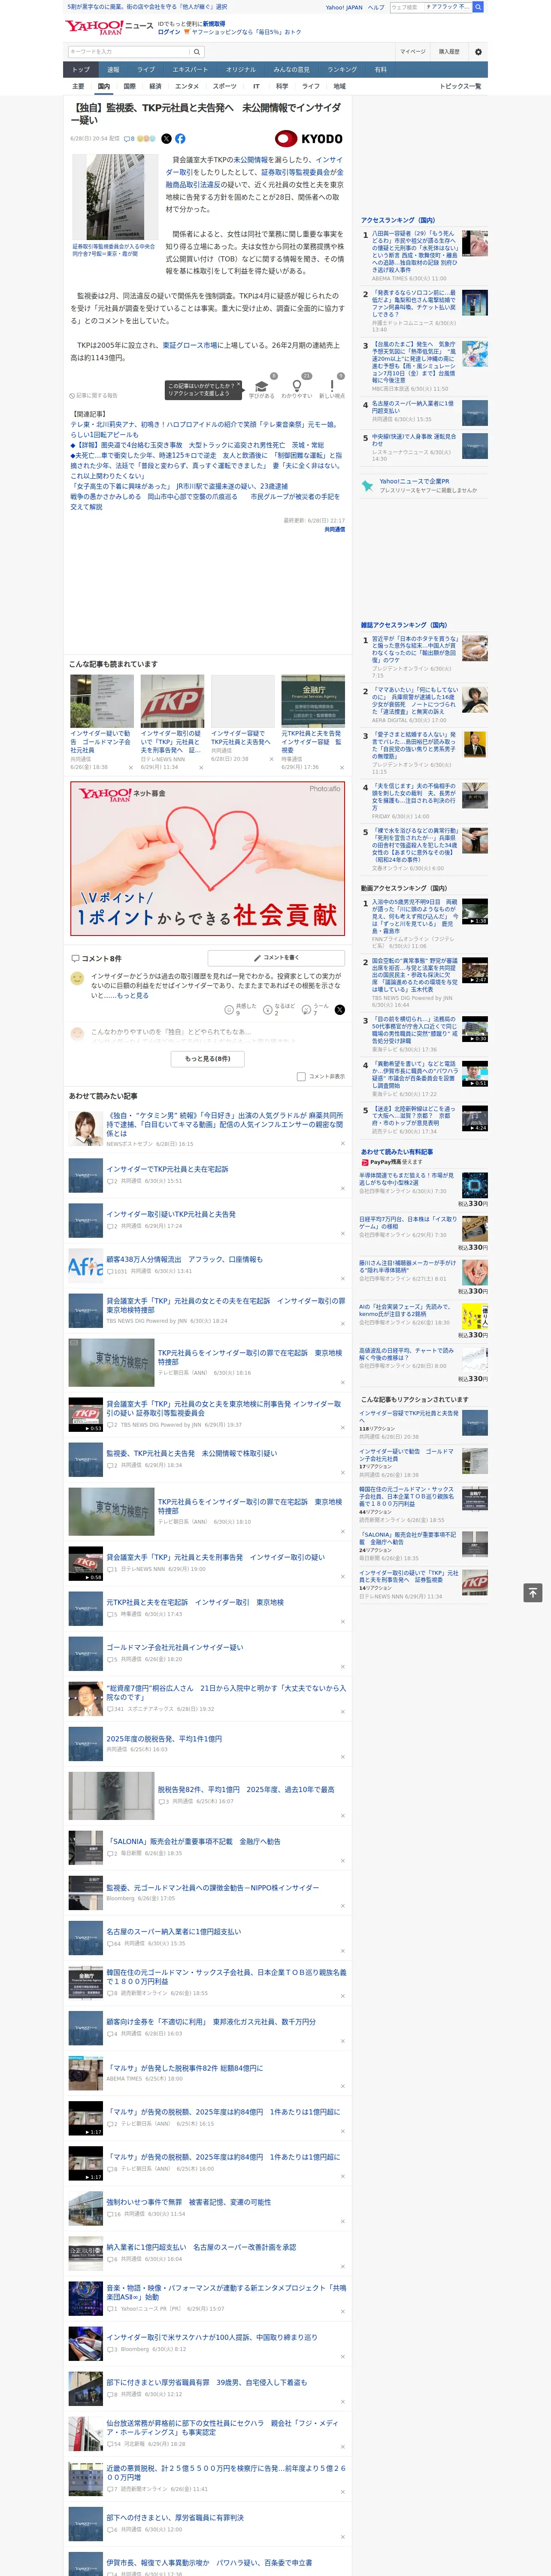Open the 購入履歴 link

pos(449,52)
